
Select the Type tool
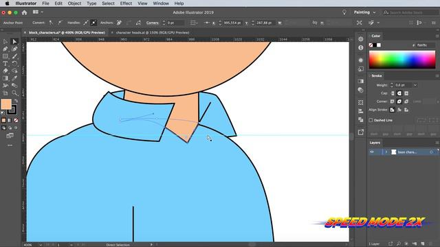5,64
